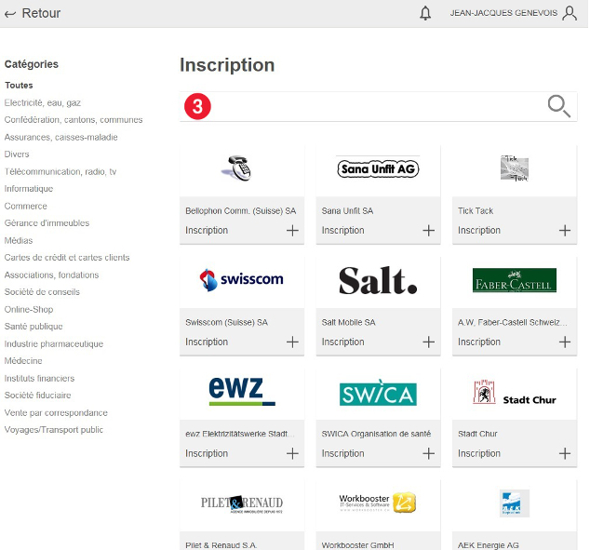Click the Faber-Castell green logo
This screenshot has width=590, height=550.
click(x=515, y=280)
